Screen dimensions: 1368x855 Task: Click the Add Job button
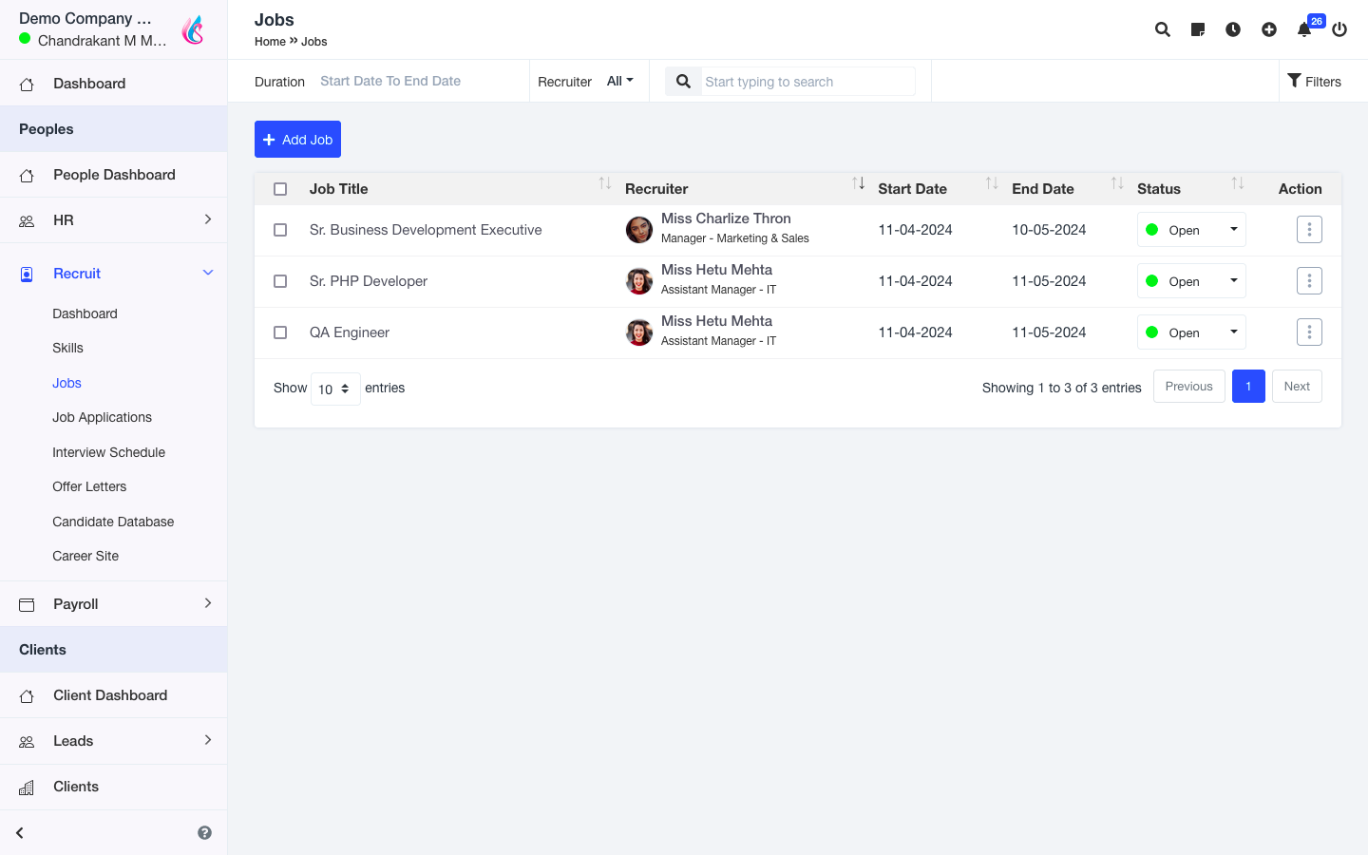click(297, 140)
